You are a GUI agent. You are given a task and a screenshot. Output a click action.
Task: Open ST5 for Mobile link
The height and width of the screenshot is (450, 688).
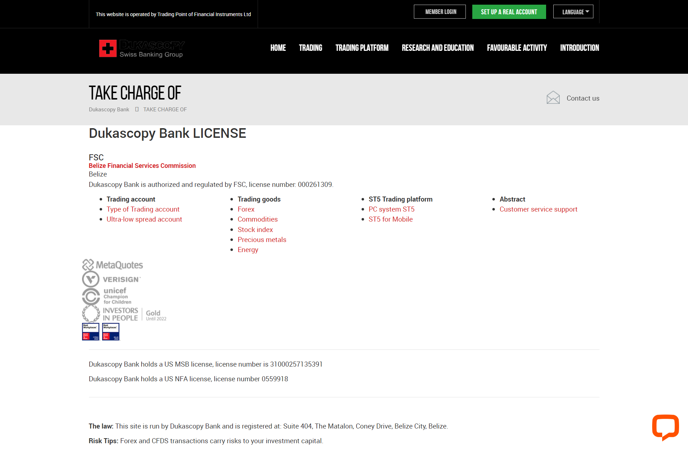pyautogui.click(x=391, y=219)
